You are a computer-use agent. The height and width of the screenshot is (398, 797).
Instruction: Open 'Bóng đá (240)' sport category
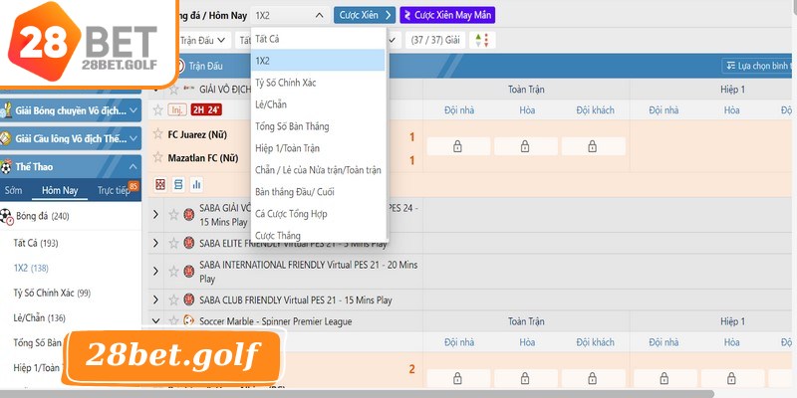coord(43,216)
